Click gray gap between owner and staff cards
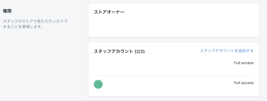The height and width of the screenshot is (101, 267). [174, 40]
